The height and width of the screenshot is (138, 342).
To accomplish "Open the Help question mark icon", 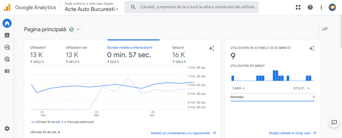I will tap(310, 7).
